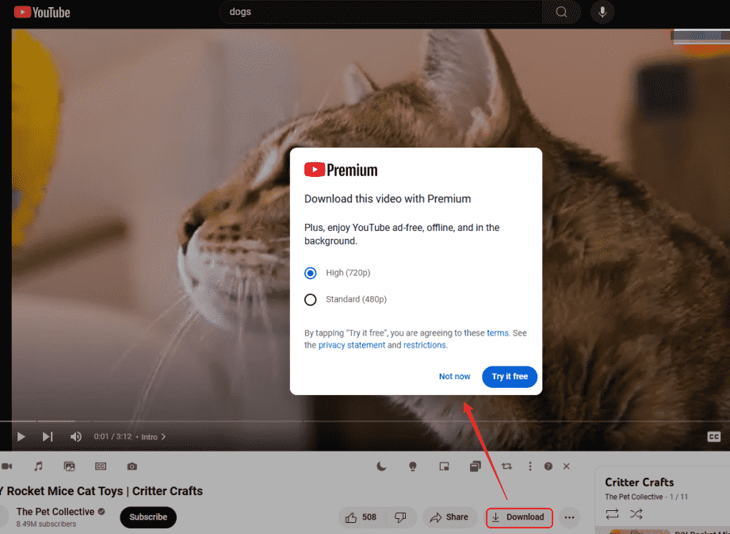Select High (720p) quality option
The image size is (730, 534).
click(x=311, y=273)
